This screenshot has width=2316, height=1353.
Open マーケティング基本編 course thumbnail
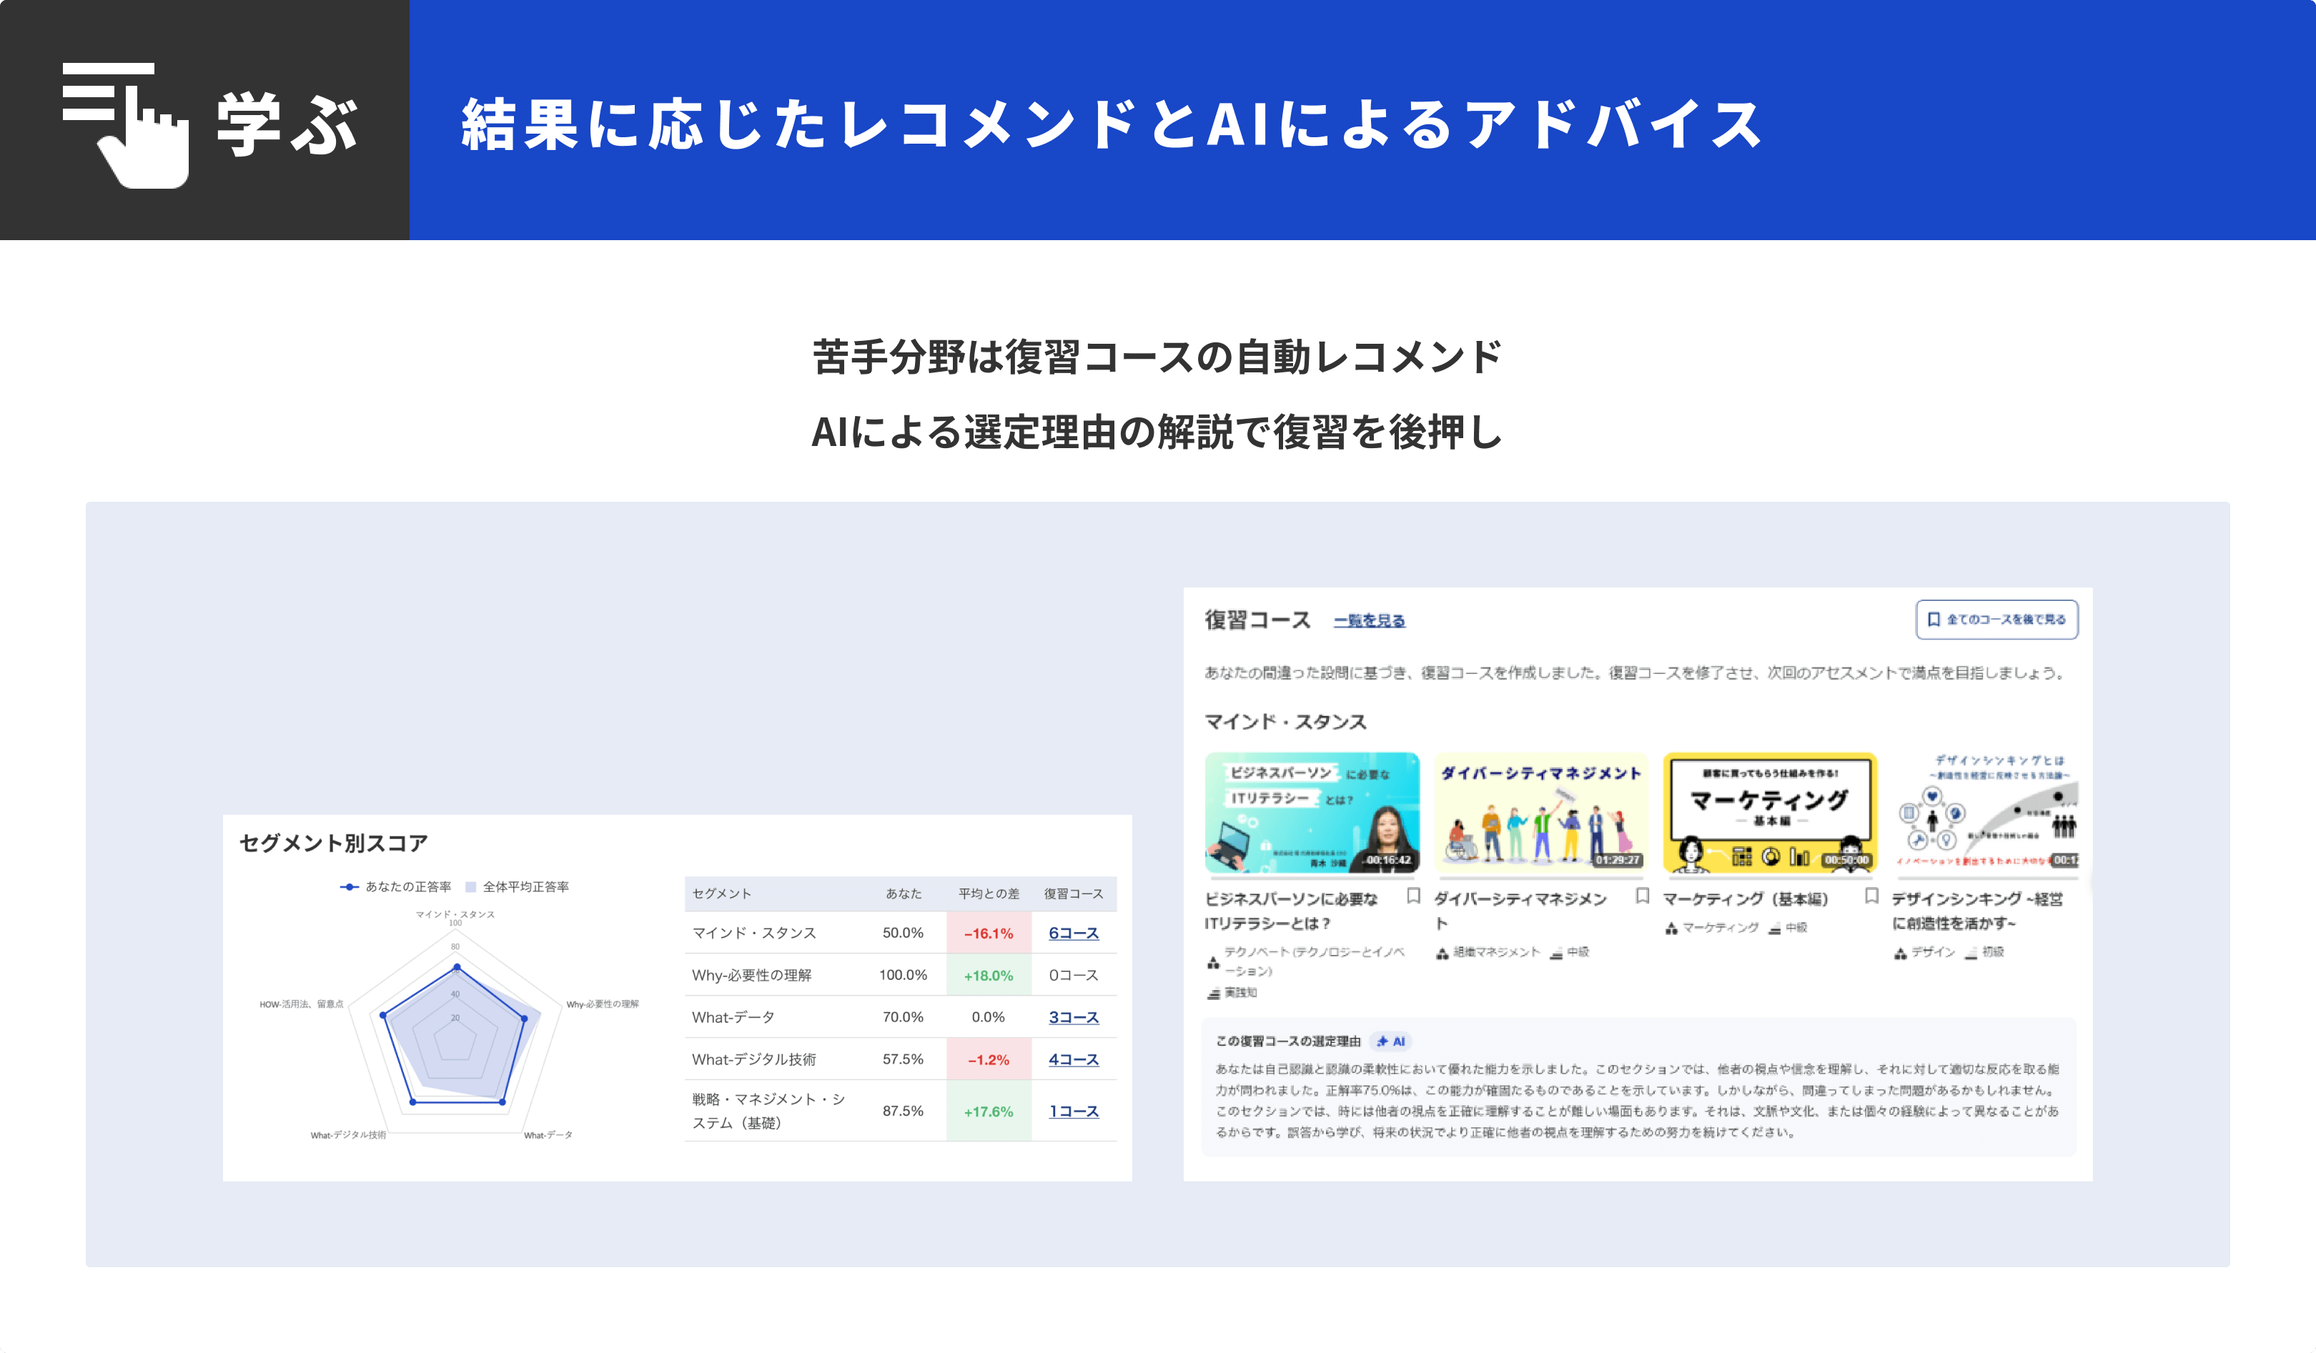click(x=1769, y=813)
